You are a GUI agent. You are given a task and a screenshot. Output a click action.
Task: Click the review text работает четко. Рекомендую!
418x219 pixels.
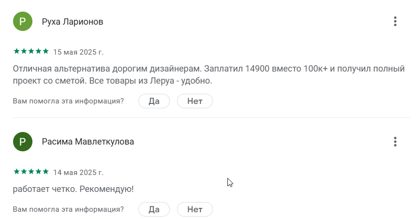[73, 189]
